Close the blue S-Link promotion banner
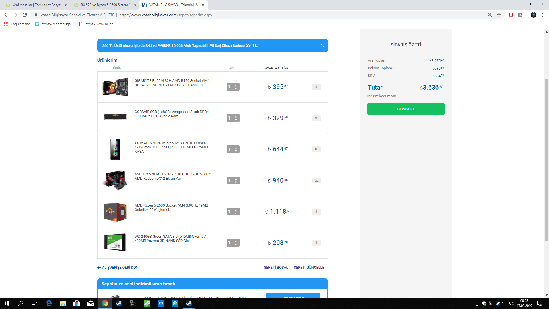 [x=322, y=45]
